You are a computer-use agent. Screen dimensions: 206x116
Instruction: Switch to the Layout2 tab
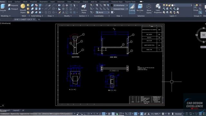16,110
